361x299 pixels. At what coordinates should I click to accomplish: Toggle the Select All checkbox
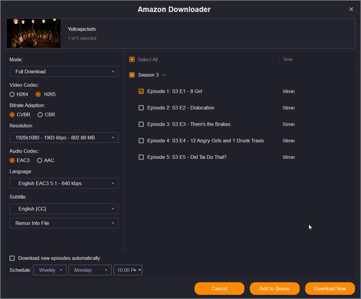132,59
